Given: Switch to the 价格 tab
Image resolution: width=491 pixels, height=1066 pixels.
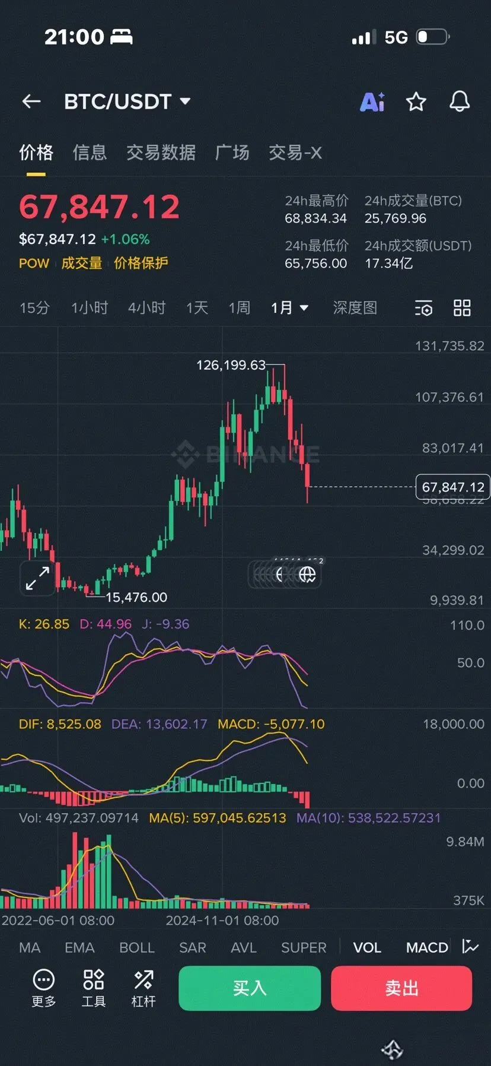Looking at the screenshot, I should coord(36,153).
